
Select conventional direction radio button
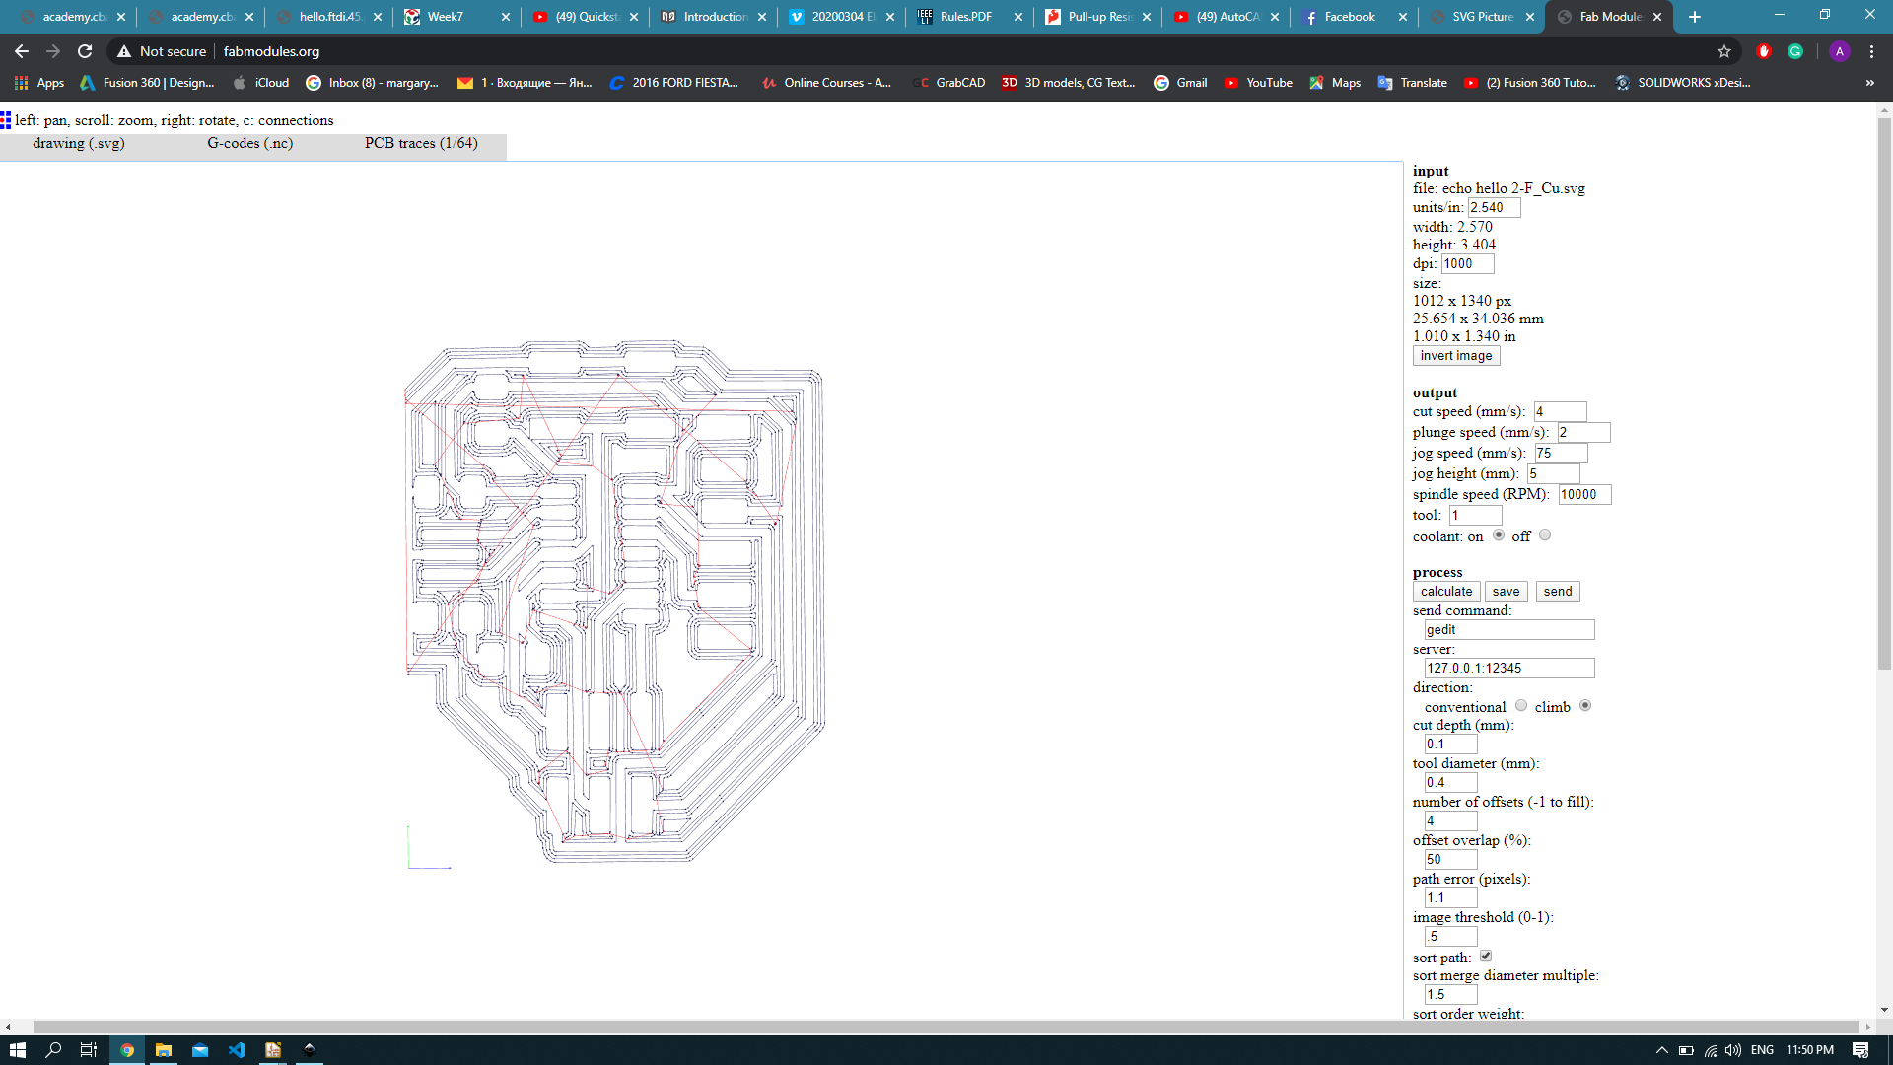click(1521, 706)
